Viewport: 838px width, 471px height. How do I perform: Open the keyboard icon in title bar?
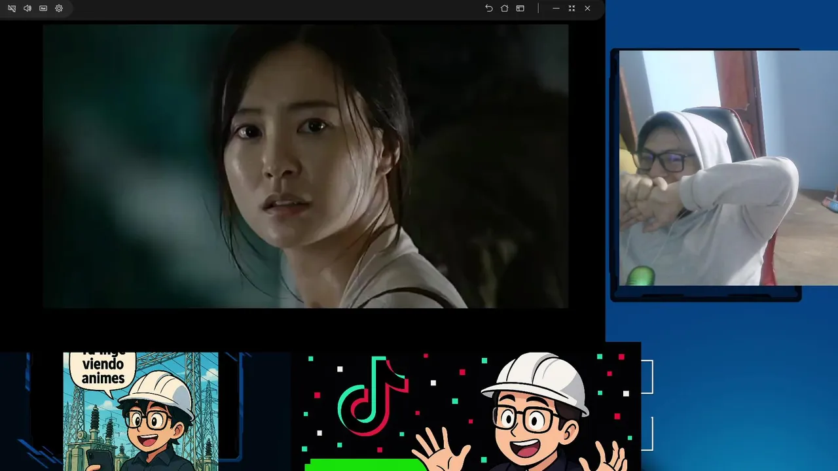pos(43,9)
